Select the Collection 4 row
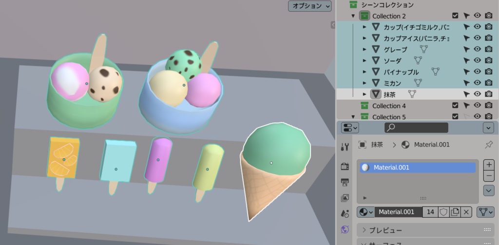 388,106
